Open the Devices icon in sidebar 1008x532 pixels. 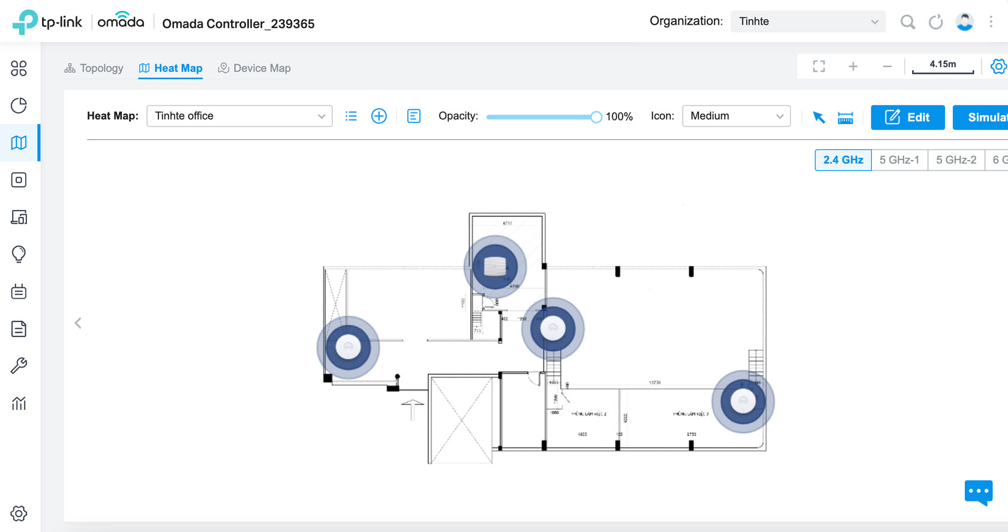coord(19,180)
